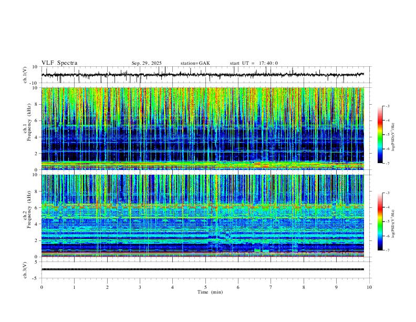Click time axis tick label "5"
This screenshot has height=322, width=416.
[205, 287]
